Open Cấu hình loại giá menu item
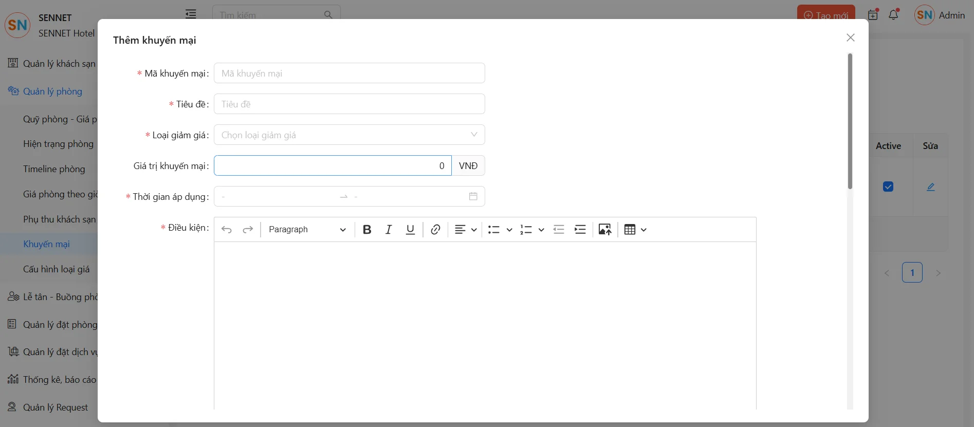 [x=57, y=269]
